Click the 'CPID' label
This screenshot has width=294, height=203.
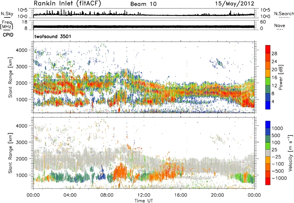tap(8, 35)
